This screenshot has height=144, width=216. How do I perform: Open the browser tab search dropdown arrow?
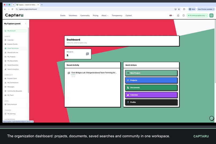click(x=13, y=5)
